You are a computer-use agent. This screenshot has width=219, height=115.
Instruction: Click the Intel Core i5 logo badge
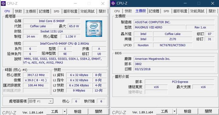[94, 29]
